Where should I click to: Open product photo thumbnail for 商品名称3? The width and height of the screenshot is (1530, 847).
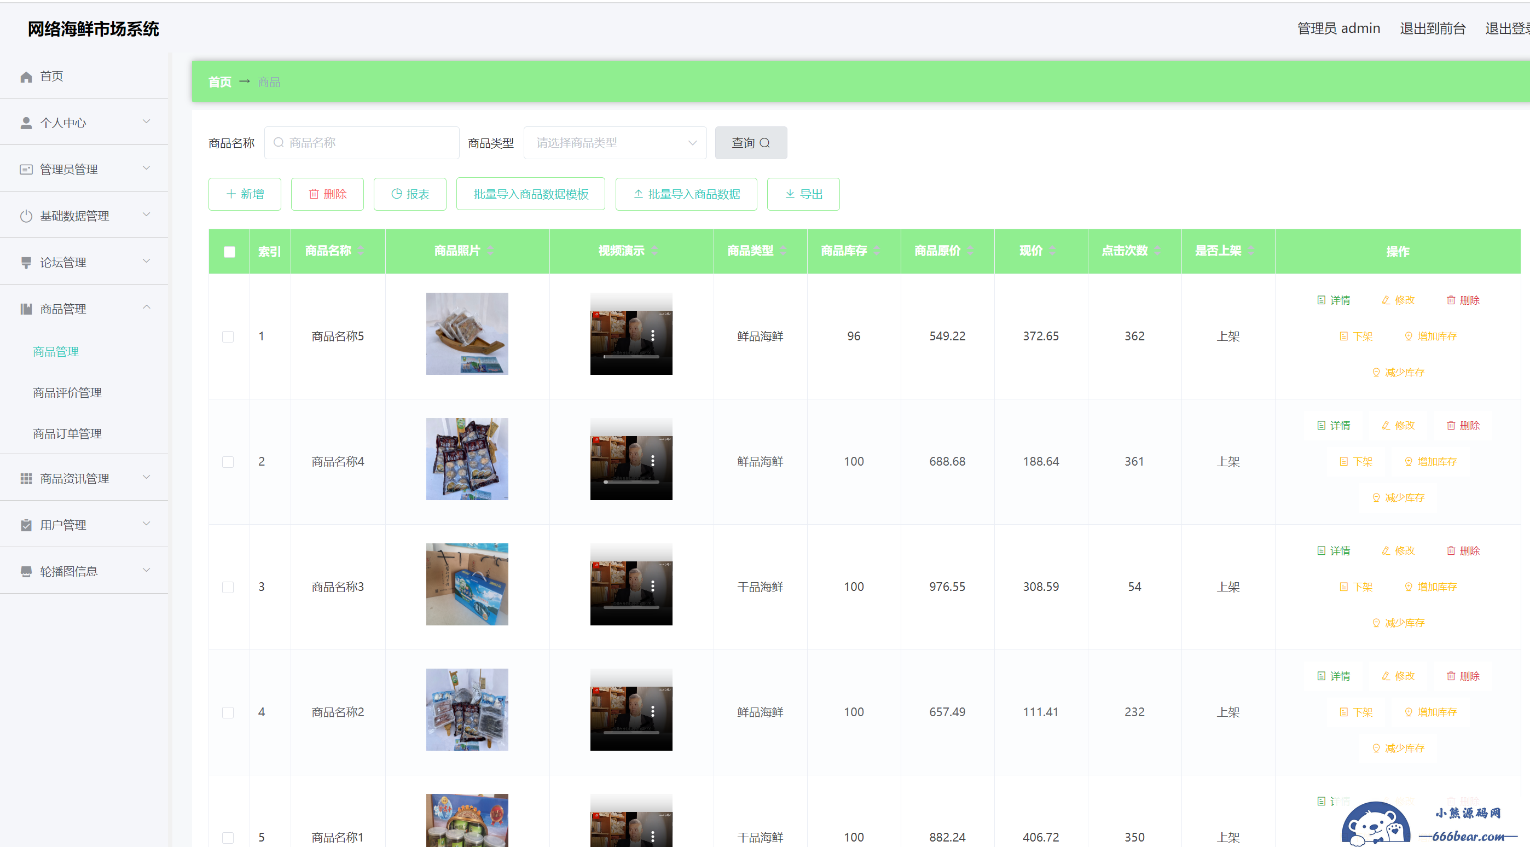pyautogui.click(x=467, y=584)
